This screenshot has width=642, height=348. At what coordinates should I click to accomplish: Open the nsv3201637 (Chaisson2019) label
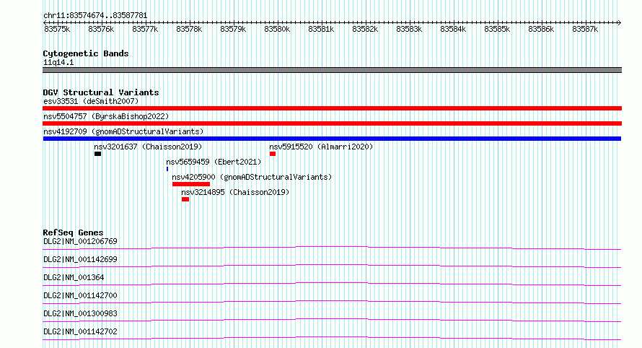click(148, 147)
